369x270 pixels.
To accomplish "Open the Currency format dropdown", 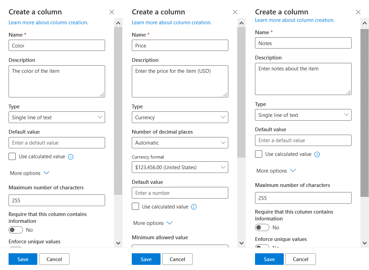I will (x=180, y=167).
